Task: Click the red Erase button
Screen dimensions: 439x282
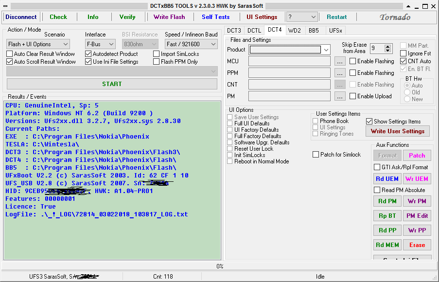Action: (x=417, y=245)
